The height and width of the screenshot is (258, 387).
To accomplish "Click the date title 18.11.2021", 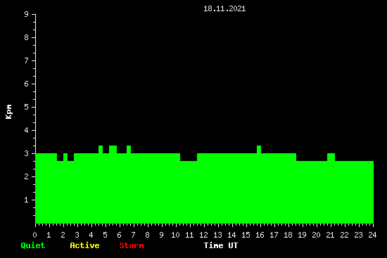I will pyautogui.click(x=224, y=9).
